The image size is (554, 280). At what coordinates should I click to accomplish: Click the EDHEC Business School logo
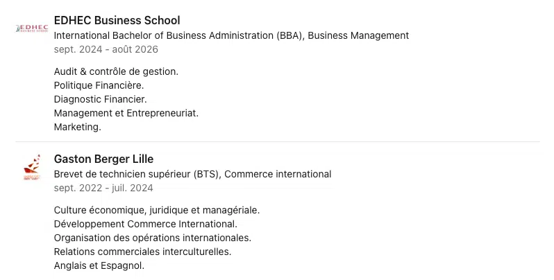tap(32, 28)
